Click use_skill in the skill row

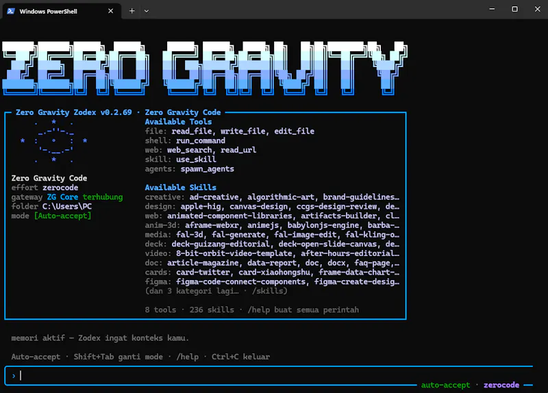tap(196, 160)
